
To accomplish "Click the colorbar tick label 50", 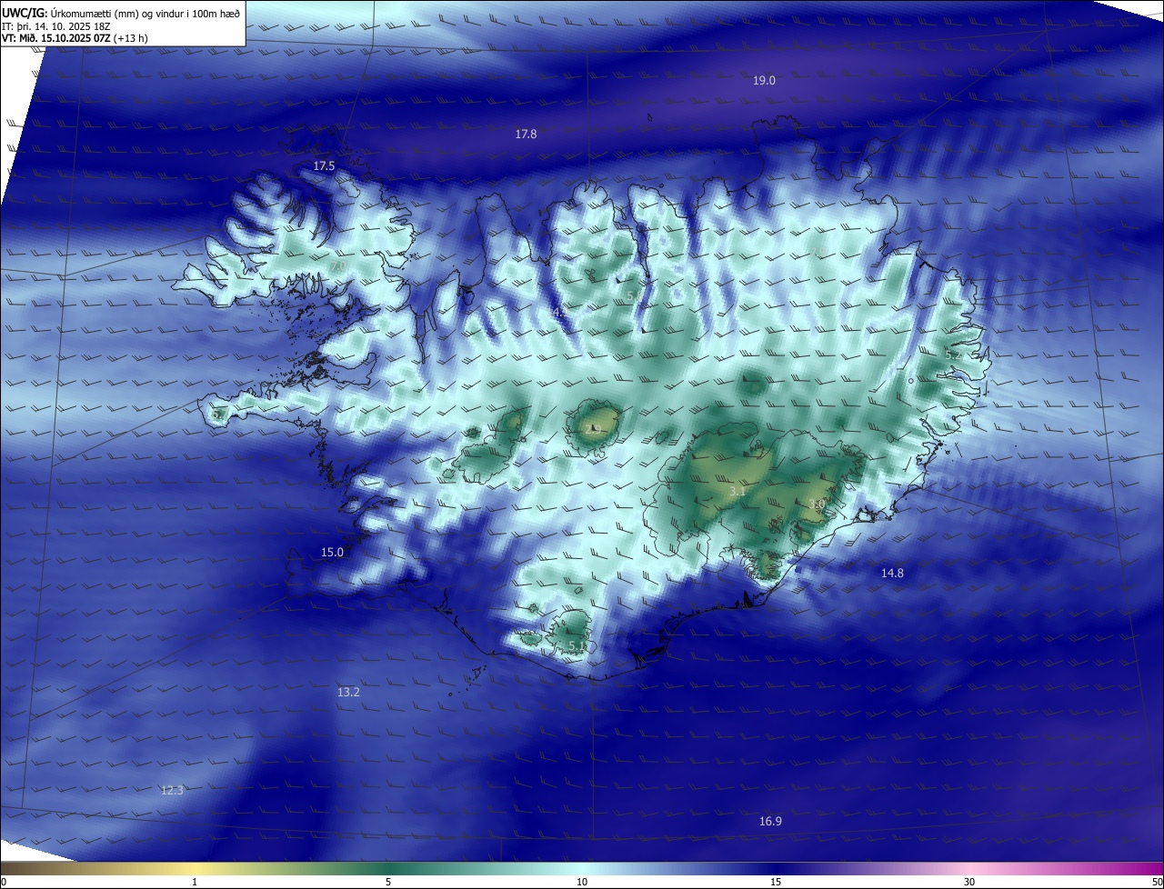I will (1157, 882).
